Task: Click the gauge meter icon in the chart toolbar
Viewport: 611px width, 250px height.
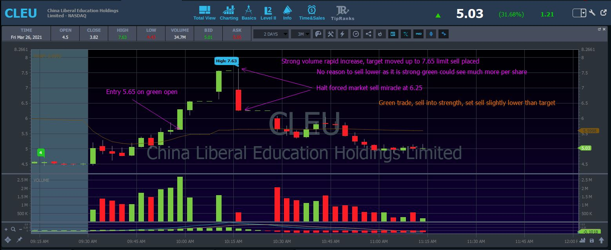Action: click(356, 34)
